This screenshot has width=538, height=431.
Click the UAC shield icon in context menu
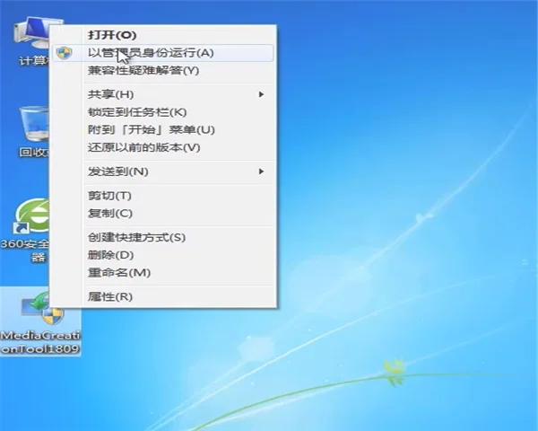tap(64, 53)
